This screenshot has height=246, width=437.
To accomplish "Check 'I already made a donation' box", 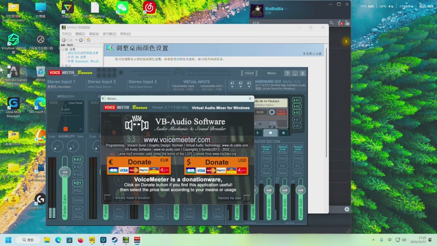I will 107,198.
